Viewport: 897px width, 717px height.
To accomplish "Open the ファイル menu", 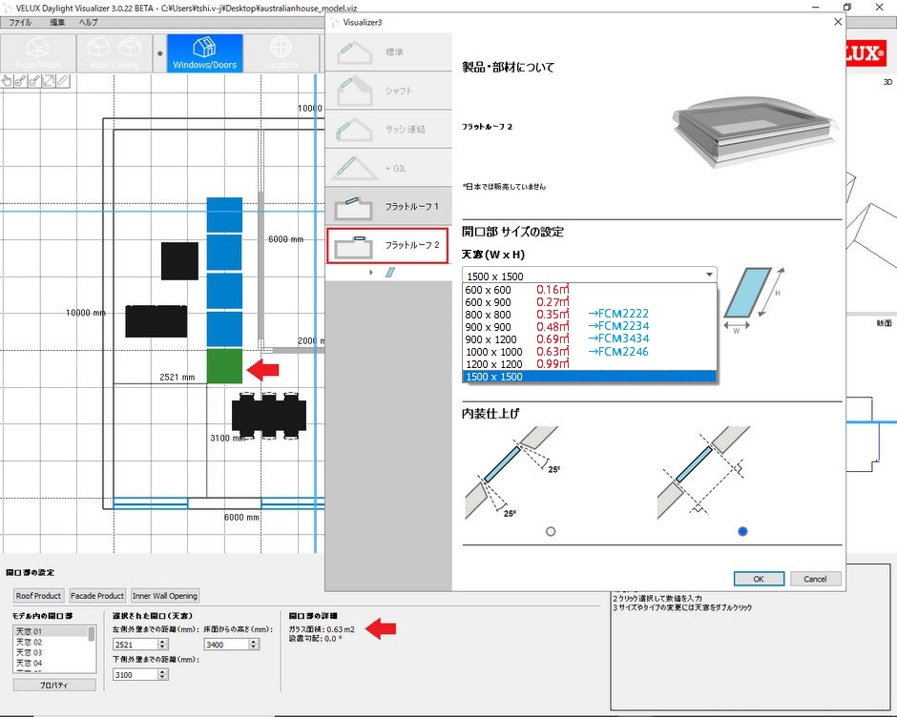I will pyautogui.click(x=20, y=22).
